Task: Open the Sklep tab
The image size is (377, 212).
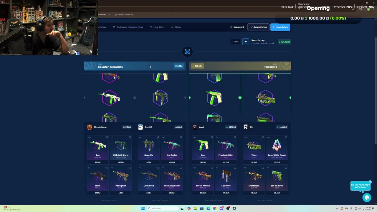Action: click(x=176, y=27)
